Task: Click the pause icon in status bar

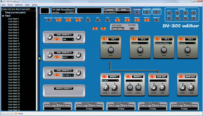Action: tap(16, 113)
